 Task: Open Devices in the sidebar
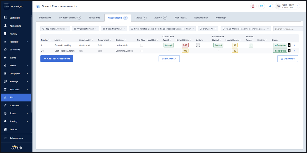pos(13,129)
